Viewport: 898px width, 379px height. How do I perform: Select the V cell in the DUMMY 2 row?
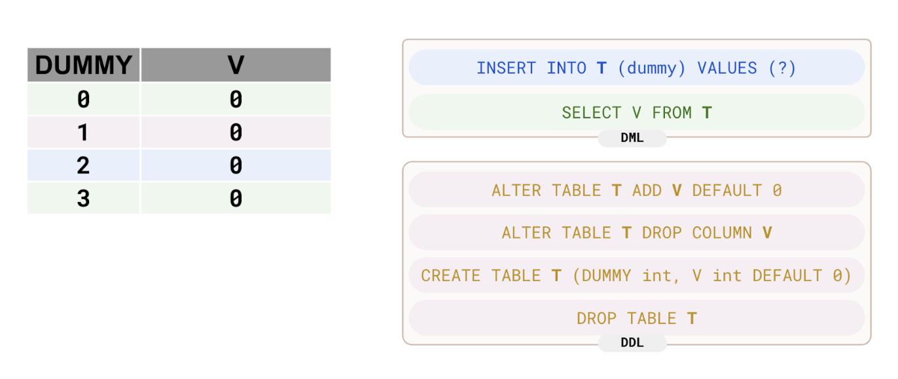point(236,165)
